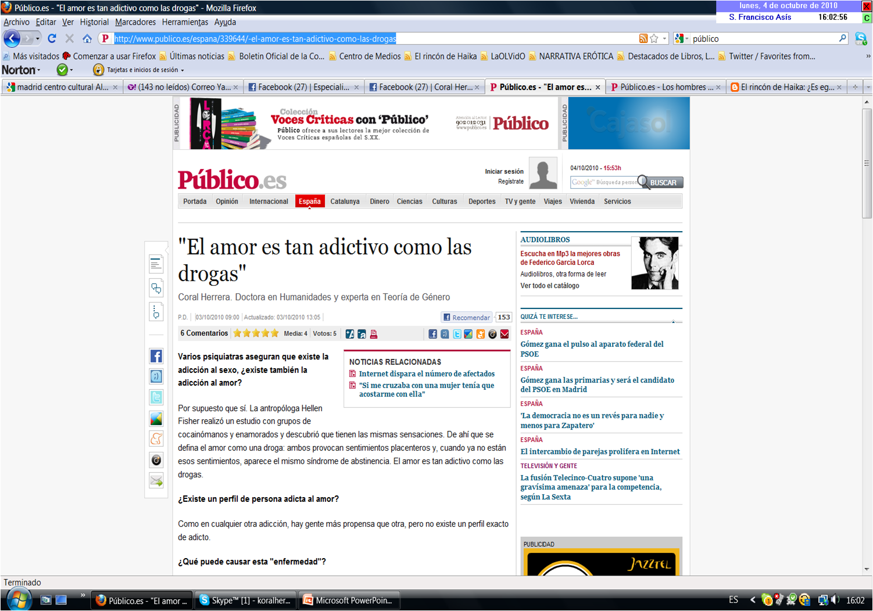Click the Windows Start orb
The image size is (873, 611).
18,599
